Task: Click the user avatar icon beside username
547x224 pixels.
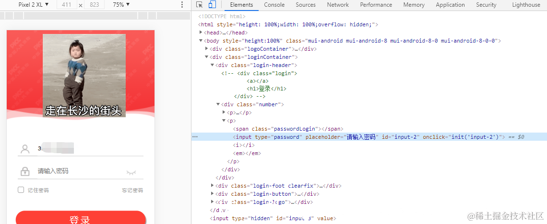Action: click(25, 149)
